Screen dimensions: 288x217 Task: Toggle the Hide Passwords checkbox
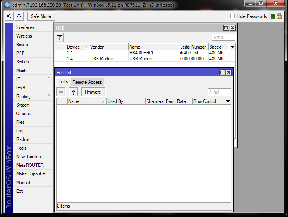click(x=233, y=16)
